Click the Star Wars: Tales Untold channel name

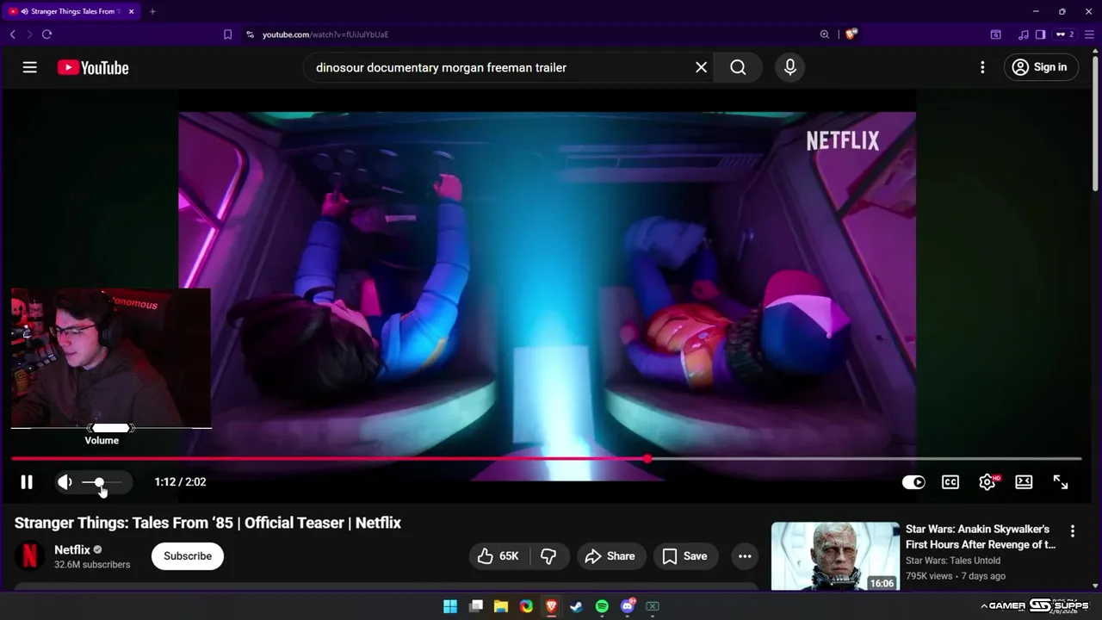[x=953, y=561]
